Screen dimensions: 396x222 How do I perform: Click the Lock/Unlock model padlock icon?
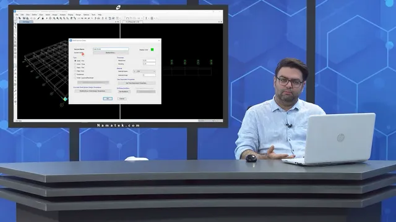click(43, 18)
